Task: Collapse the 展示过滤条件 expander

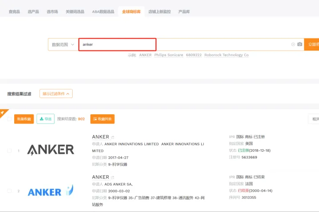Action: pos(56,93)
